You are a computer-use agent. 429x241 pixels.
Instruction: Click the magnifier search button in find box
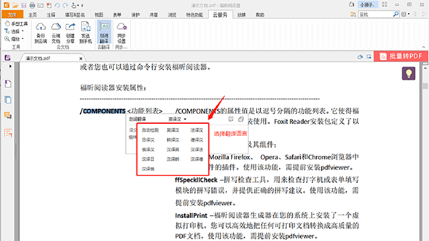(x=396, y=14)
